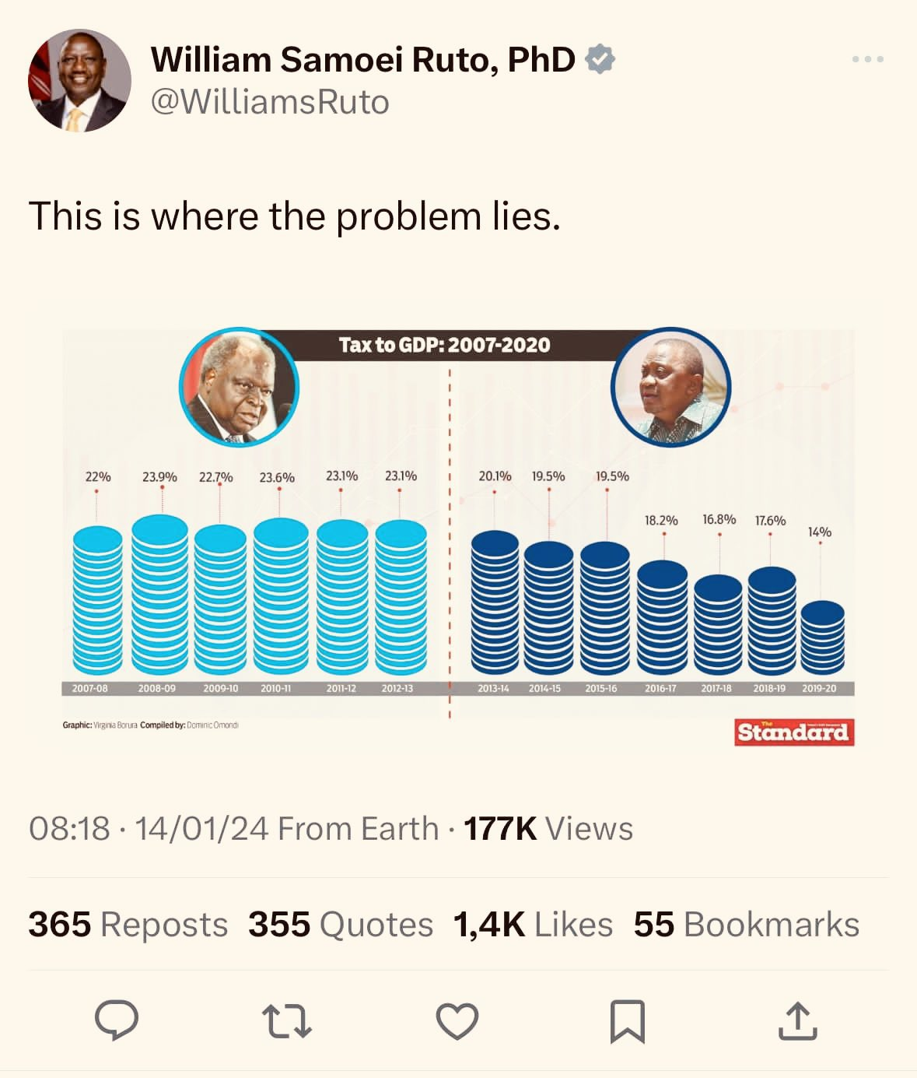Viewport: 917px width, 1078px height.
Task: Tap the 2019-20 14% coin stack
Action: [822, 637]
